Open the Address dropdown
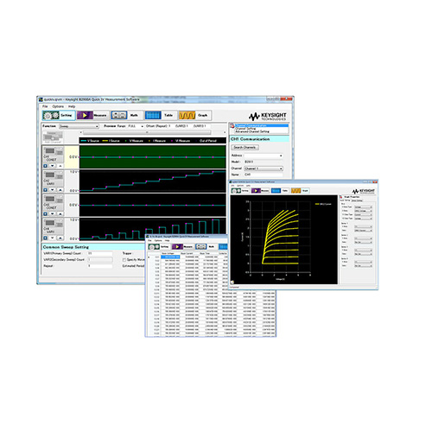 [x=264, y=156]
